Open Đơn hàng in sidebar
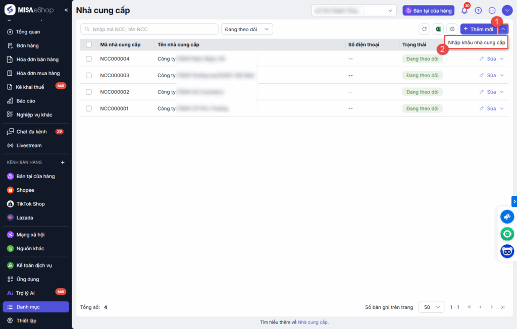 [27, 45]
